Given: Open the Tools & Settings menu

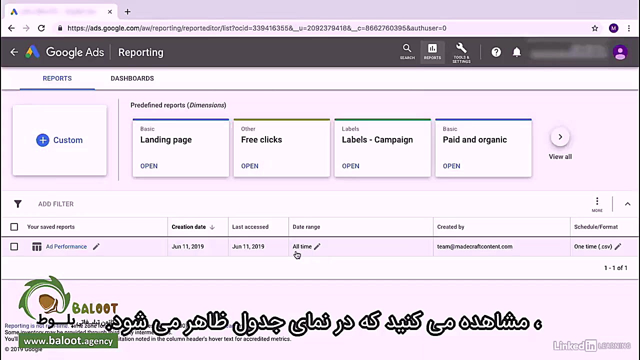Looking at the screenshot, I should (461, 52).
